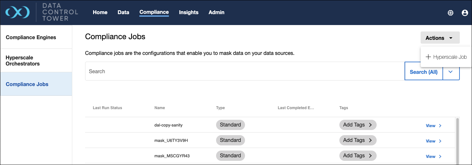The width and height of the screenshot is (472, 165).
Task: Open Compliance Engines in sidebar
Action: tap(31, 37)
